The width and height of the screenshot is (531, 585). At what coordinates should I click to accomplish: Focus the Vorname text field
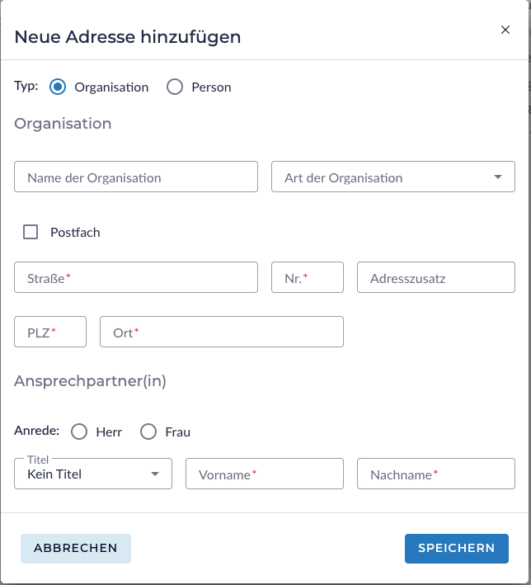(x=264, y=474)
